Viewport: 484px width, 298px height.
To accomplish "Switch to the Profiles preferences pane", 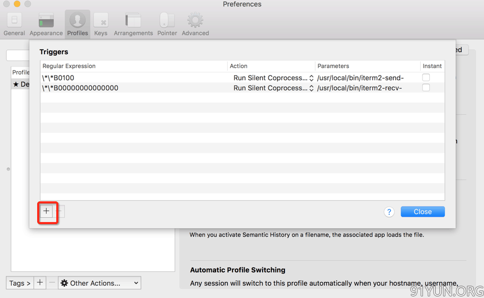I will pyautogui.click(x=77, y=24).
